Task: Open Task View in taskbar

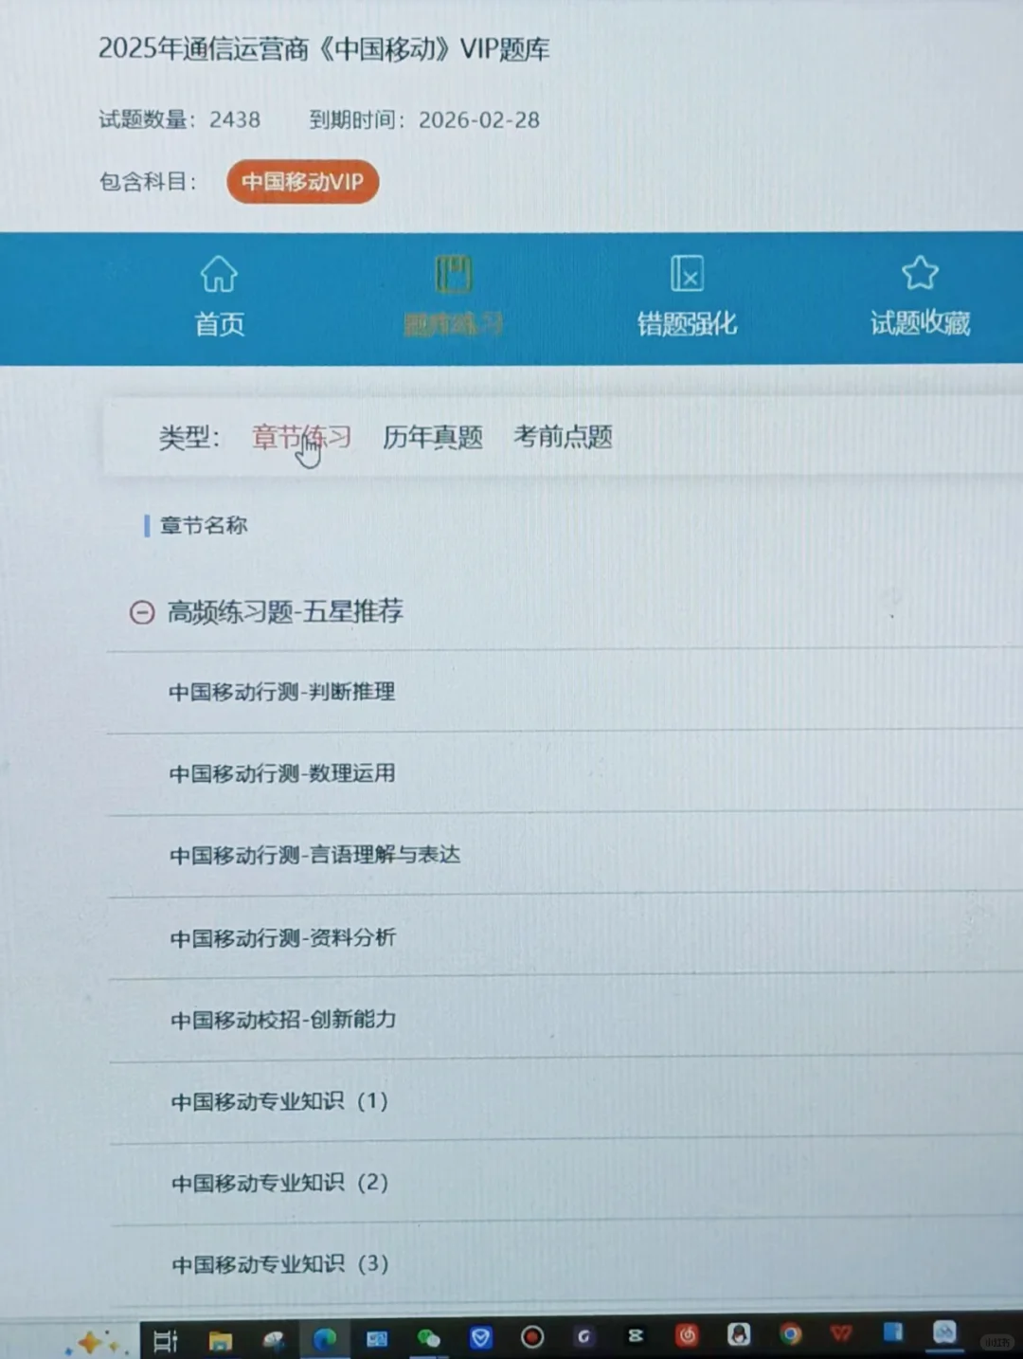Action: coord(166,1340)
